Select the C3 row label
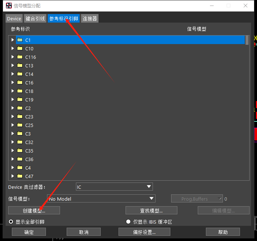 click(x=28, y=134)
